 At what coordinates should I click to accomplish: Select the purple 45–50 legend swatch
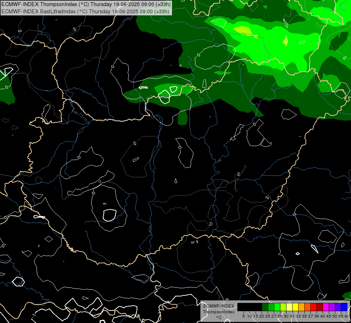(x=332, y=307)
